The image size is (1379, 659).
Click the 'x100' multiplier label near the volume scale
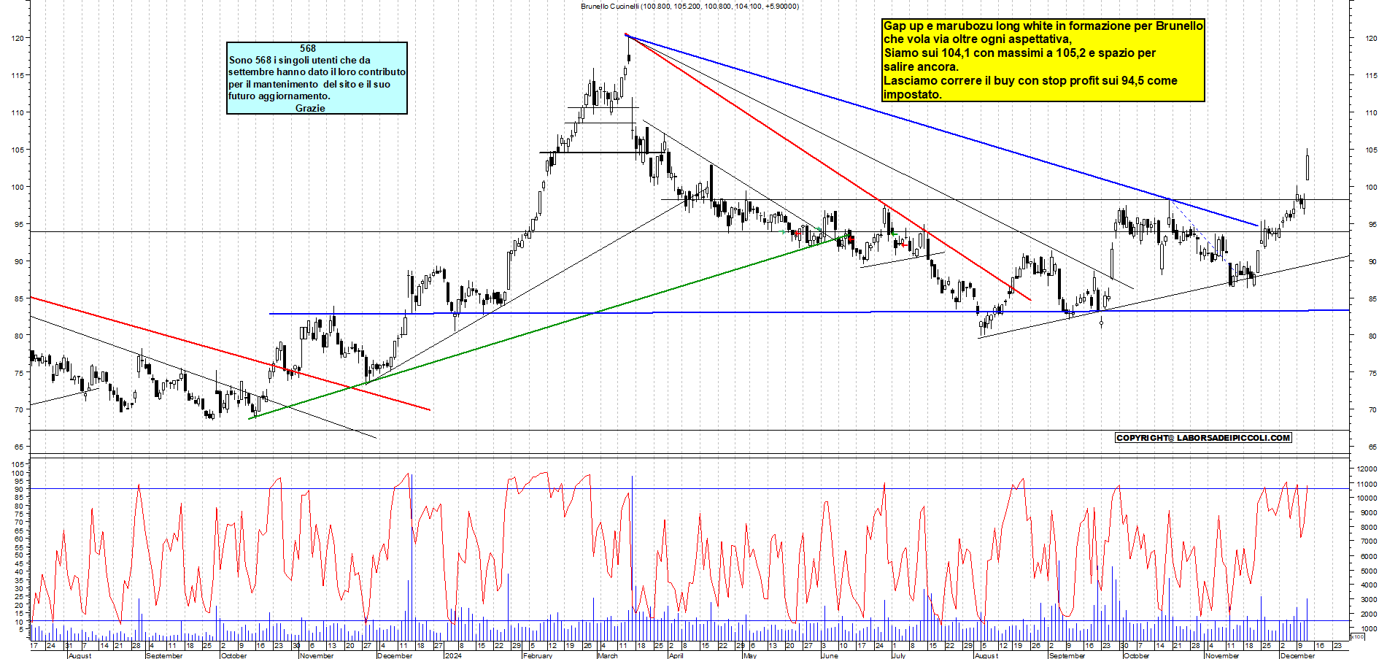[1357, 636]
